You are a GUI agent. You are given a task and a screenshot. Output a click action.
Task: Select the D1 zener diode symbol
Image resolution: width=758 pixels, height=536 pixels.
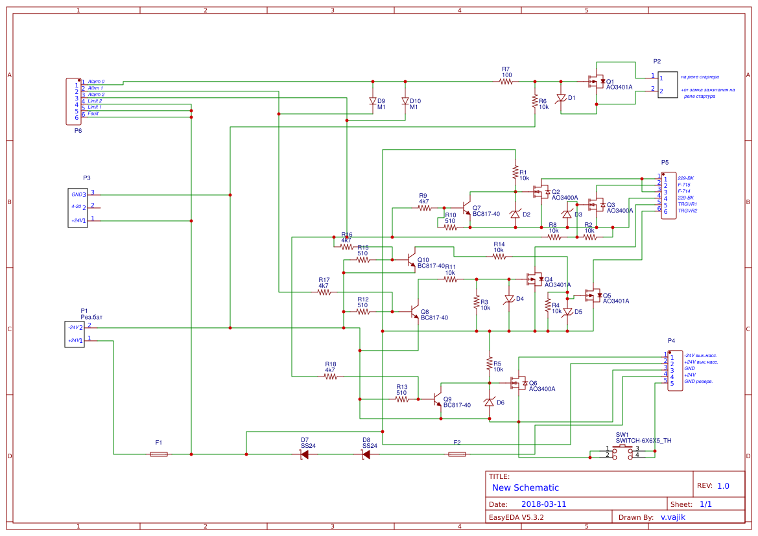click(561, 99)
